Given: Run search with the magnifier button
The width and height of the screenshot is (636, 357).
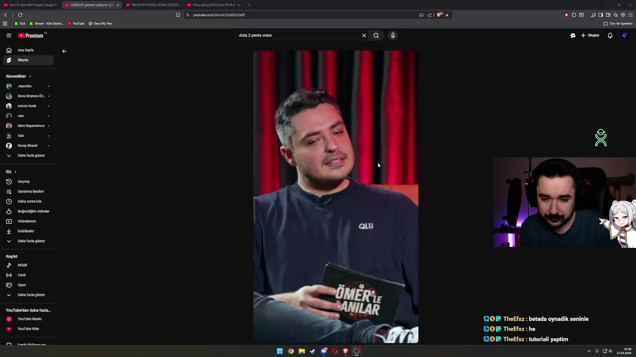Looking at the screenshot, I should 376,35.
